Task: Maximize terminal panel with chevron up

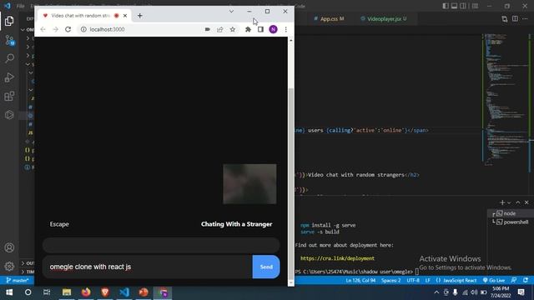Action: [518, 202]
